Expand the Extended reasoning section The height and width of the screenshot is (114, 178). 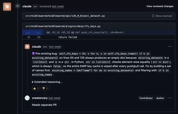pos(47,82)
